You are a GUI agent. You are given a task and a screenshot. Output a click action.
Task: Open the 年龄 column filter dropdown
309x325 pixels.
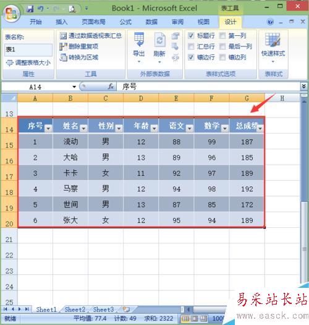coord(154,129)
